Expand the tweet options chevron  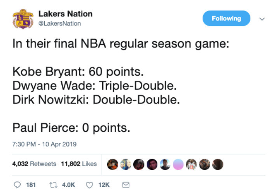(x=261, y=18)
